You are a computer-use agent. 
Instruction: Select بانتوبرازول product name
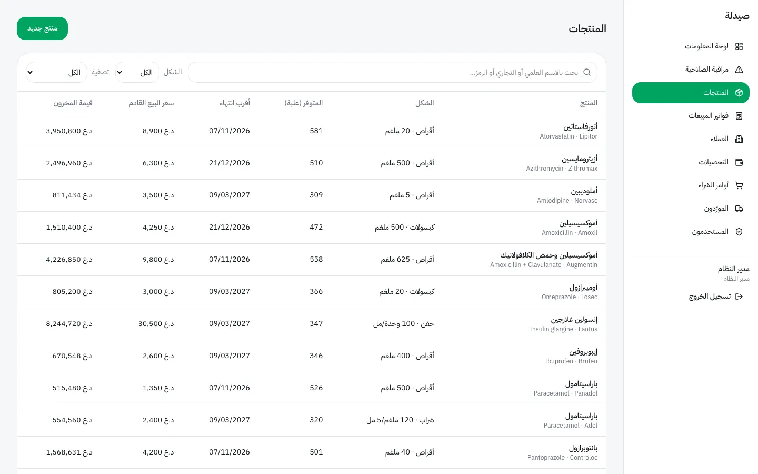pos(583,448)
